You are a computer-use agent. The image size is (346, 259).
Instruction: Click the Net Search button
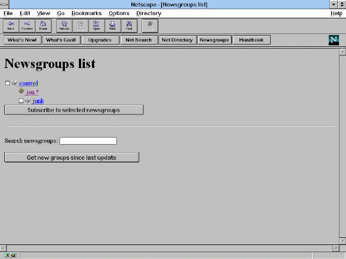(x=139, y=40)
